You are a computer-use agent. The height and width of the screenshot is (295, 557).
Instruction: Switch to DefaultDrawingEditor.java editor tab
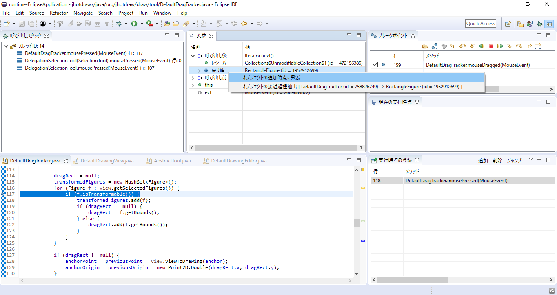tap(235, 161)
